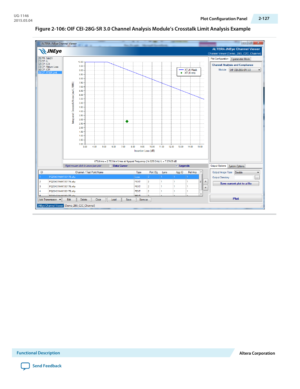Click Save current plot to a file

[x=236, y=183]
